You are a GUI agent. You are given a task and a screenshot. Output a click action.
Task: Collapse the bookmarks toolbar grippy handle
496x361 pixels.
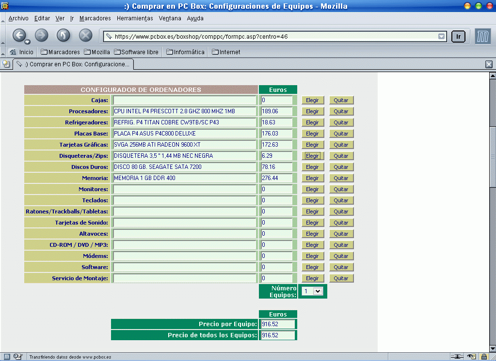[x=3, y=52]
